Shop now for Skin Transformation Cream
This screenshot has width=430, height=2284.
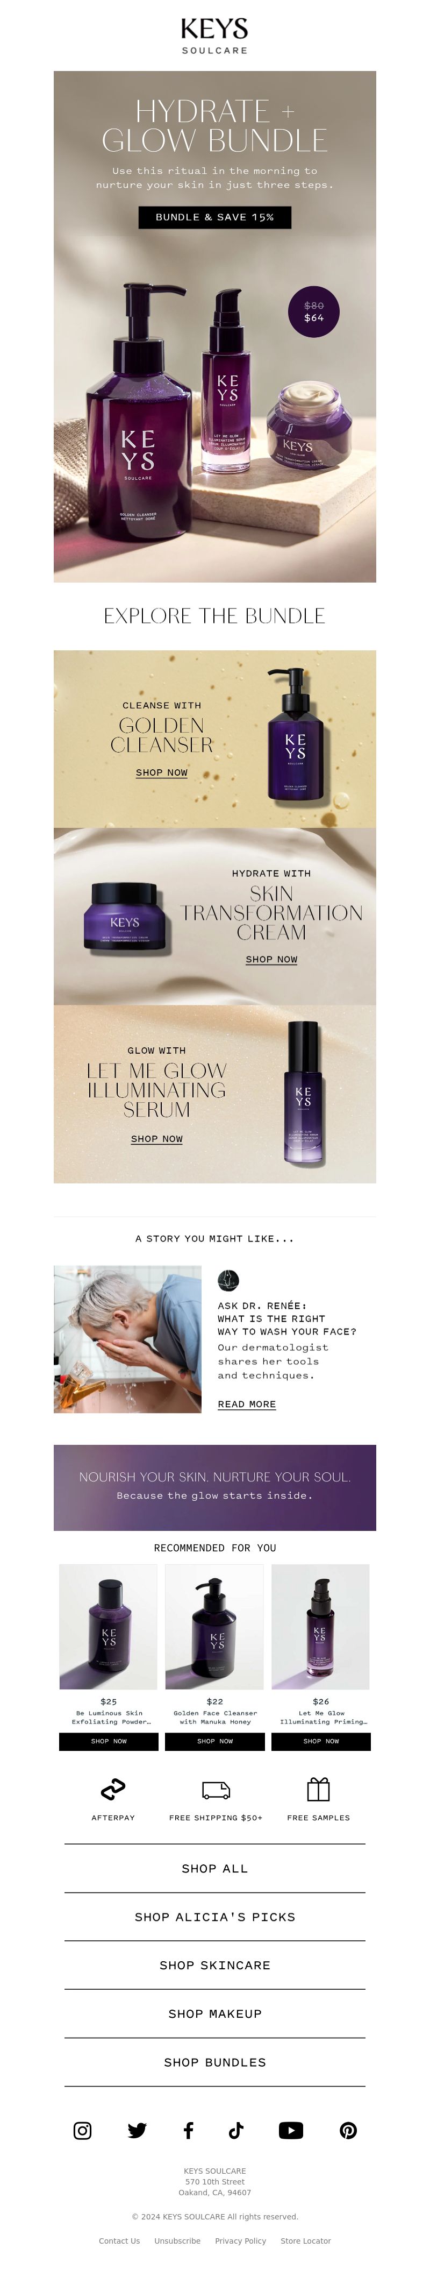point(271,959)
